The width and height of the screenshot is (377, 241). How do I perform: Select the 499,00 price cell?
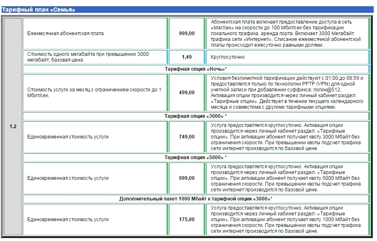coord(187,93)
